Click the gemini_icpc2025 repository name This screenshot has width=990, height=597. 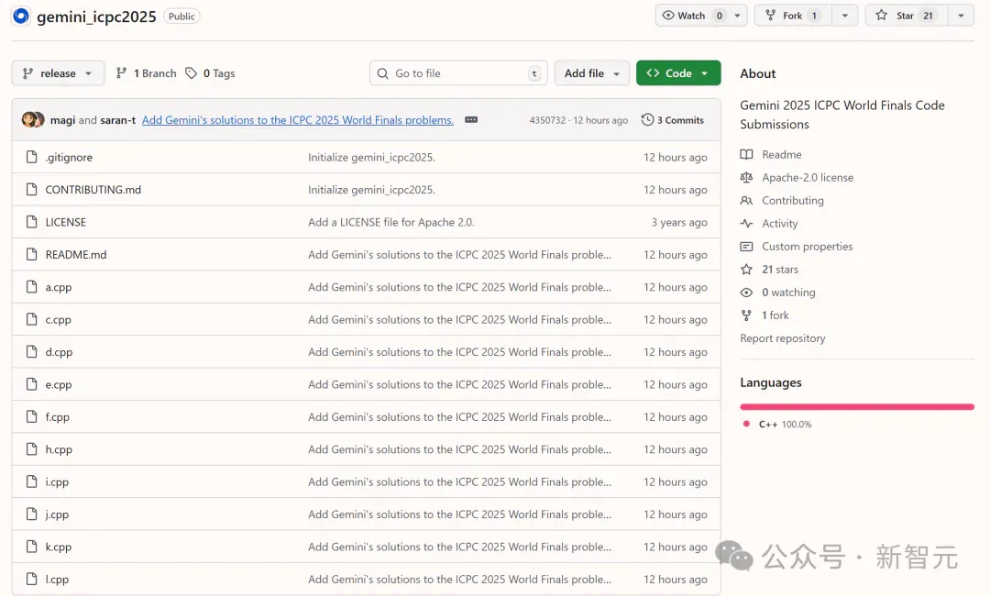pos(96,17)
